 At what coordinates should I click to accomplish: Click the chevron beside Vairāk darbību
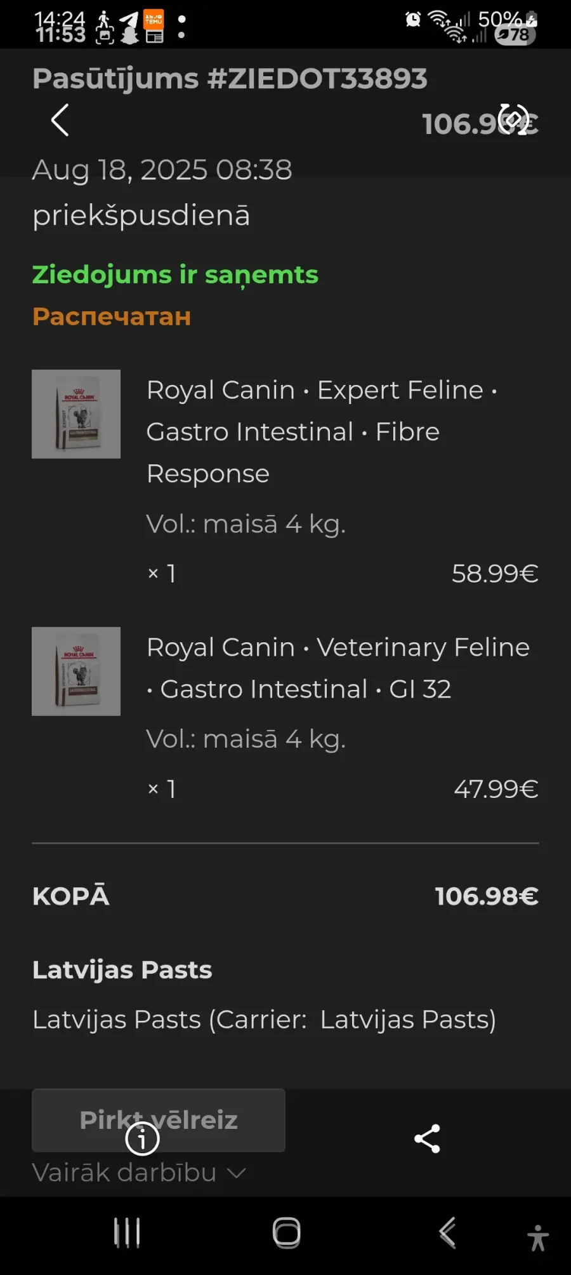click(x=236, y=1173)
